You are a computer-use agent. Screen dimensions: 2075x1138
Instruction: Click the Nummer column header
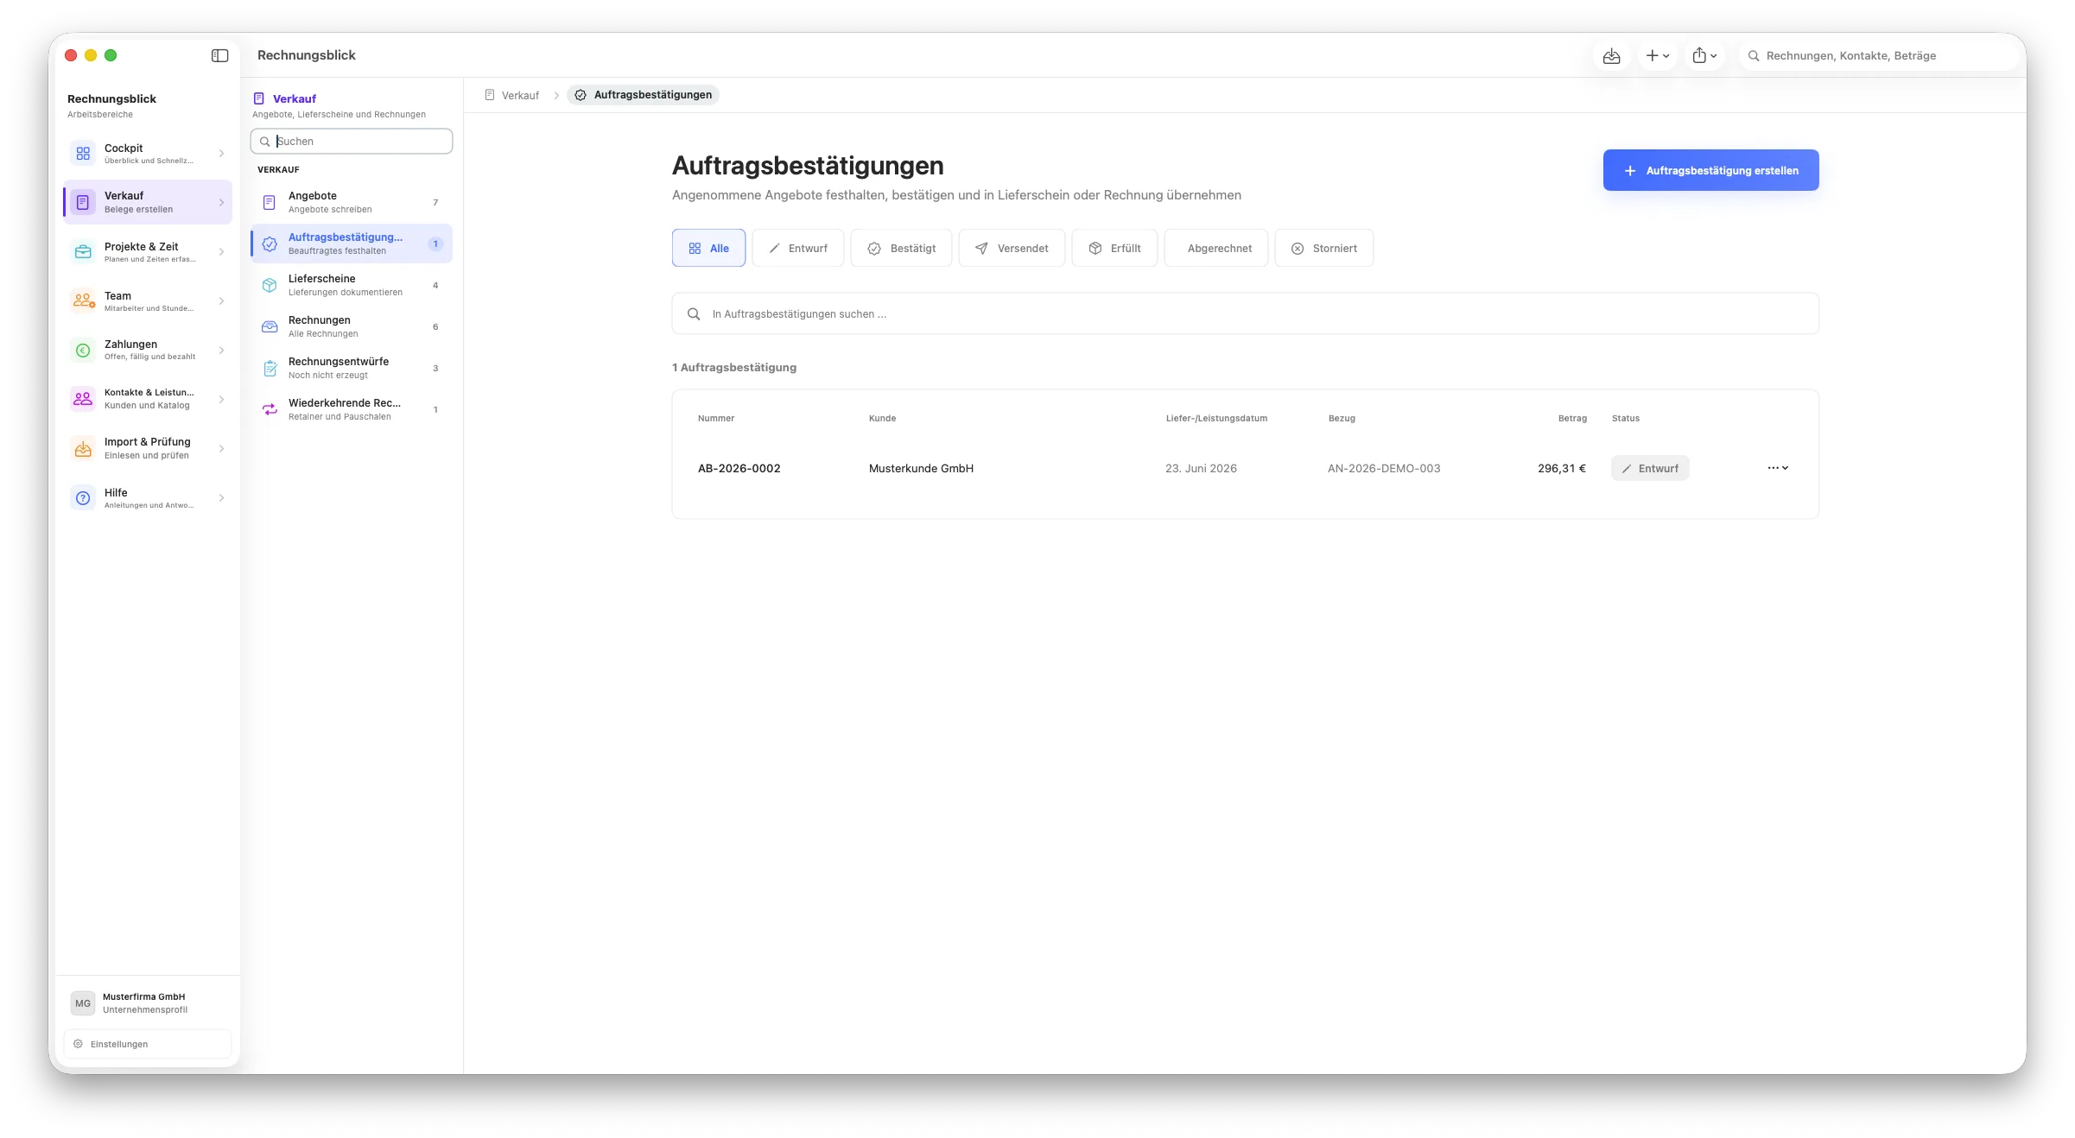[x=716, y=419]
